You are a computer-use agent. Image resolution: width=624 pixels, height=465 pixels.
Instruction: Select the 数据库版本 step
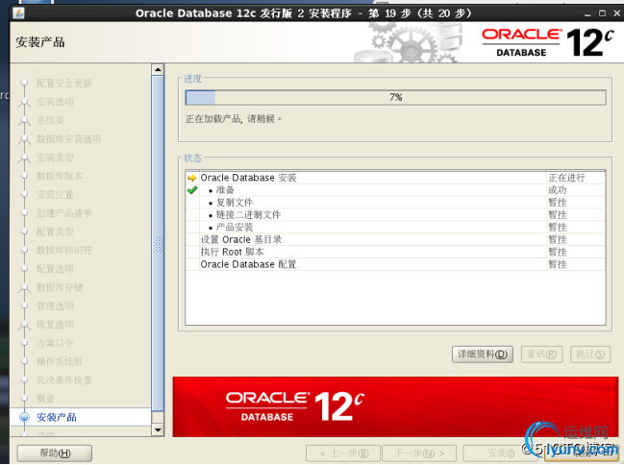(60, 176)
